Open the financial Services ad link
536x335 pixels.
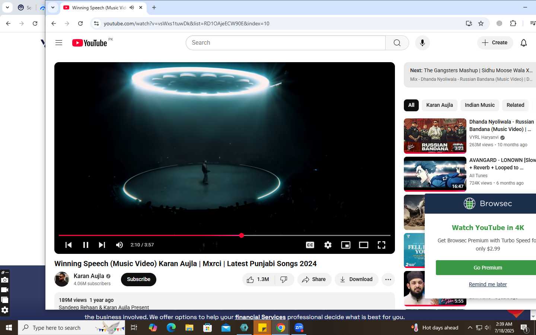coord(260,317)
